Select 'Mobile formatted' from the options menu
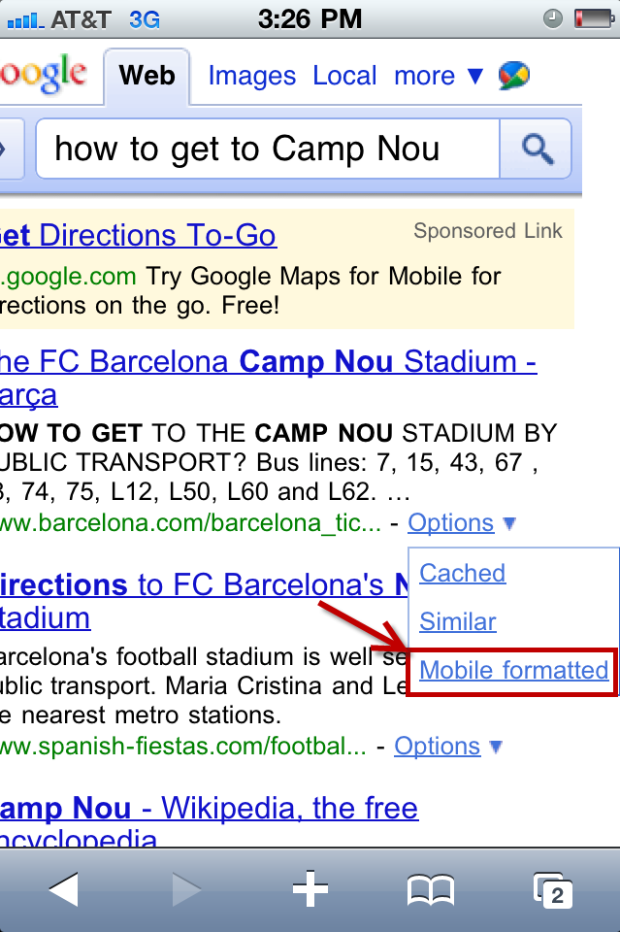 tap(511, 670)
